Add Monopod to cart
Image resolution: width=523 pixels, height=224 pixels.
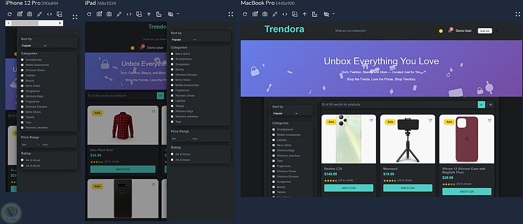pos(407,188)
